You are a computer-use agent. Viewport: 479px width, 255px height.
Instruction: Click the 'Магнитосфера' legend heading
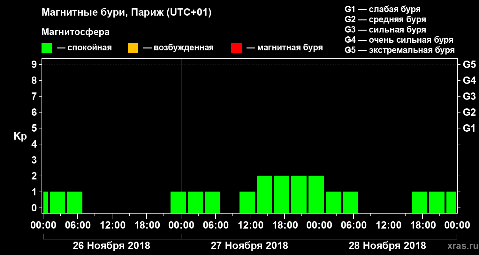(x=75, y=32)
